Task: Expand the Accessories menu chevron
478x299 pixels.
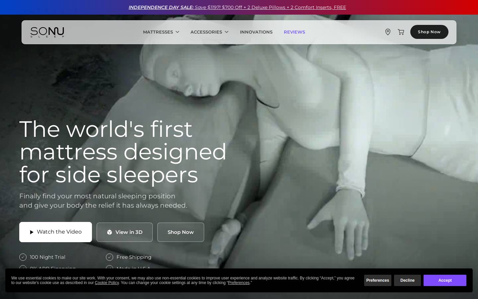Action: [x=227, y=32]
